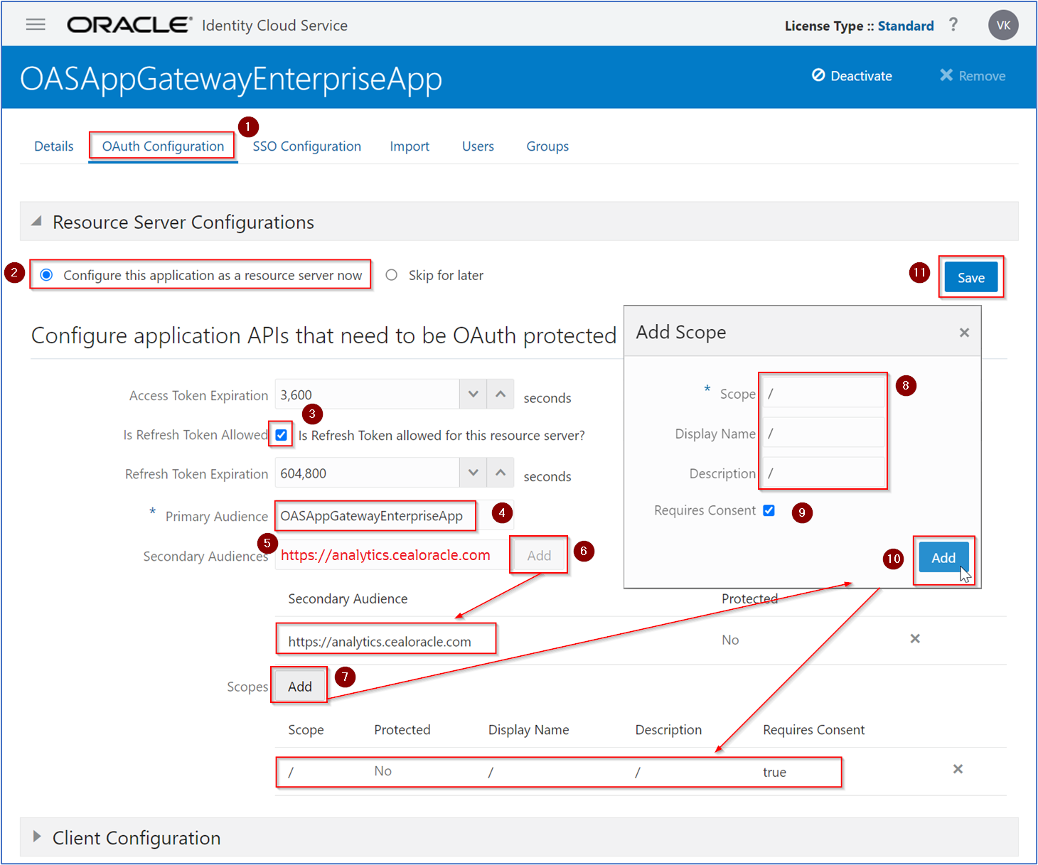Click the Oracle logo
Viewport: 1038px width, 865px height.
tap(129, 25)
